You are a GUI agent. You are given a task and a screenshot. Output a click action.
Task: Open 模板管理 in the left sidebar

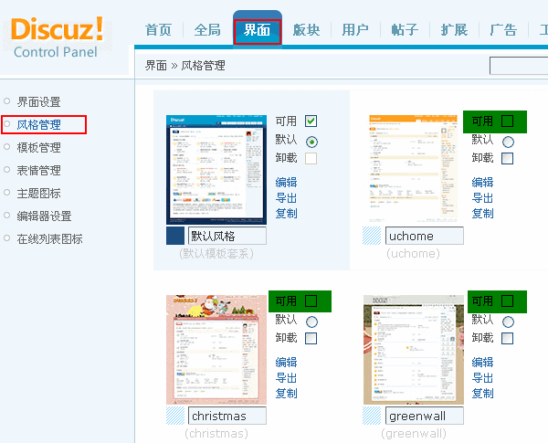point(39,147)
